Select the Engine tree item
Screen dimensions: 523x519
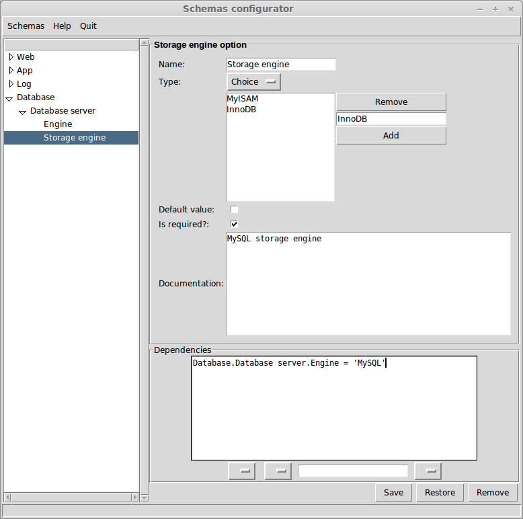(x=58, y=124)
